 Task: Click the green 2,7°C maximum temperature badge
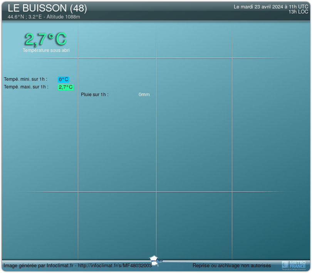[65, 87]
